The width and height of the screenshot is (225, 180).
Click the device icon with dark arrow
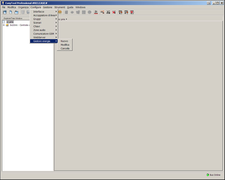[x=126, y=12]
